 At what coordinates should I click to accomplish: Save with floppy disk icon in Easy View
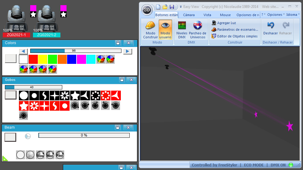pos(172,7)
